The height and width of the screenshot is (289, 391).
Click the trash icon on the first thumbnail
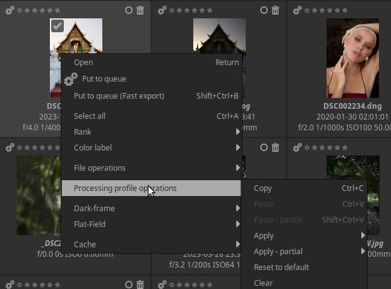click(x=140, y=10)
